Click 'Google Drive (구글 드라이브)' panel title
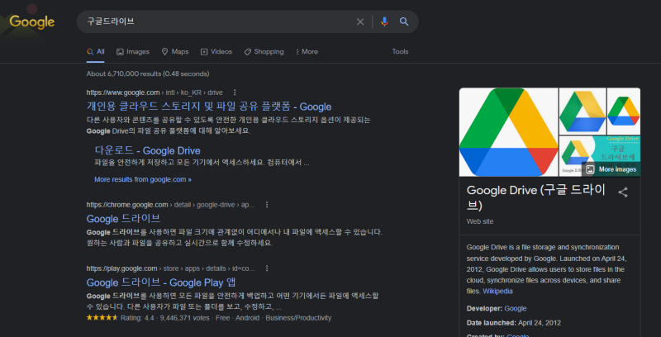 pyautogui.click(x=536, y=197)
